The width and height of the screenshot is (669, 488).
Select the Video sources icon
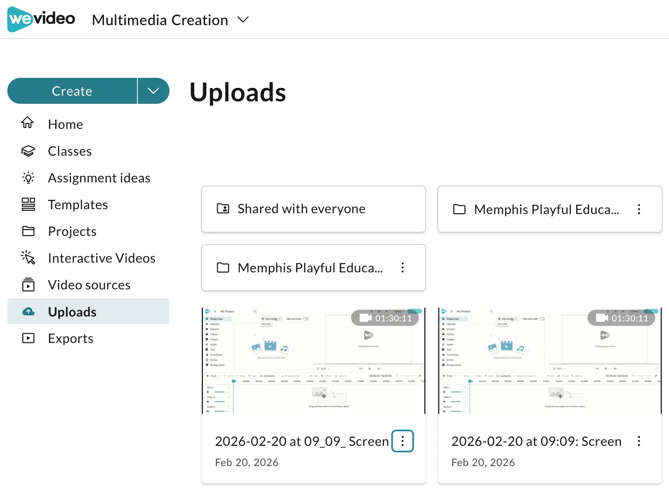(28, 285)
